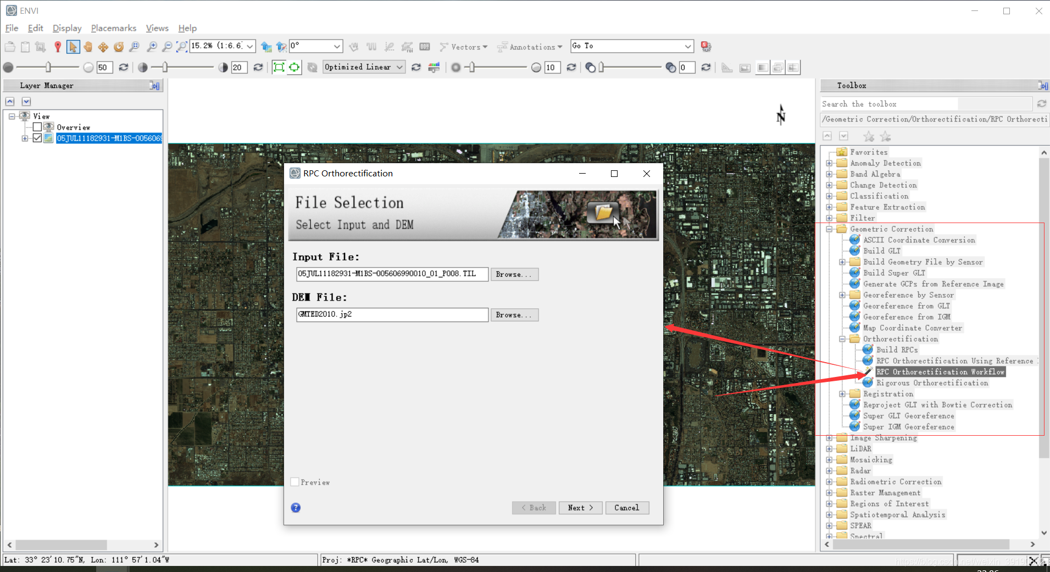This screenshot has height=572, width=1050.
Task: Collapse the Orthorectification folder
Action: (842, 339)
